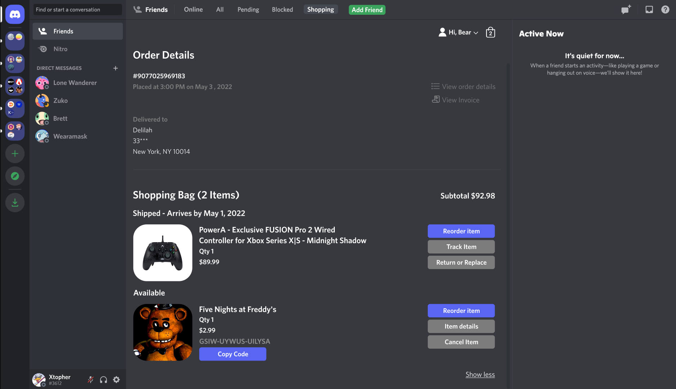Open the Add a Server plus button
Image resolution: width=676 pixels, height=389 pixels.
(15, 154)
